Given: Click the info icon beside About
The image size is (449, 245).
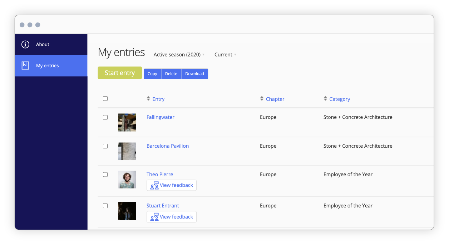Looking at the screenshot, I should click(x=25, y=44).
